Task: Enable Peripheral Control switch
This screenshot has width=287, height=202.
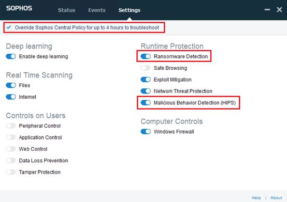Action: [x=11, y=126]
